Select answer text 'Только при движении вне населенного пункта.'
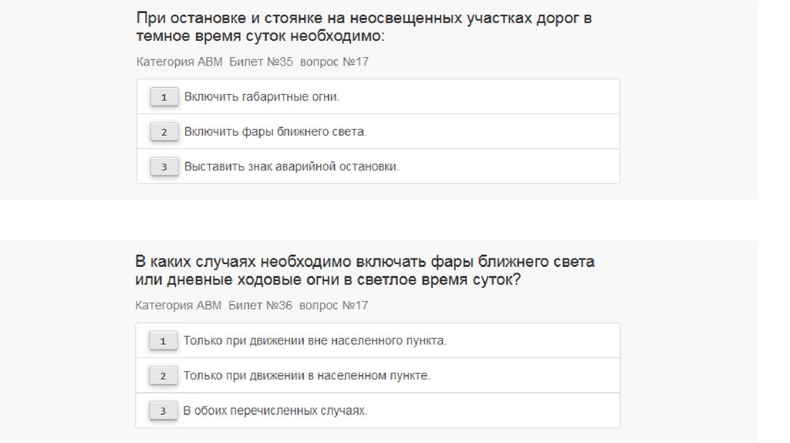 pos(315,340)
